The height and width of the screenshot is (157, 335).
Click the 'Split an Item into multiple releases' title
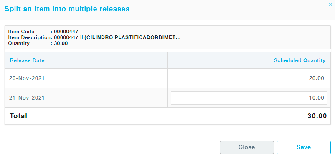[x=67, y=9]
